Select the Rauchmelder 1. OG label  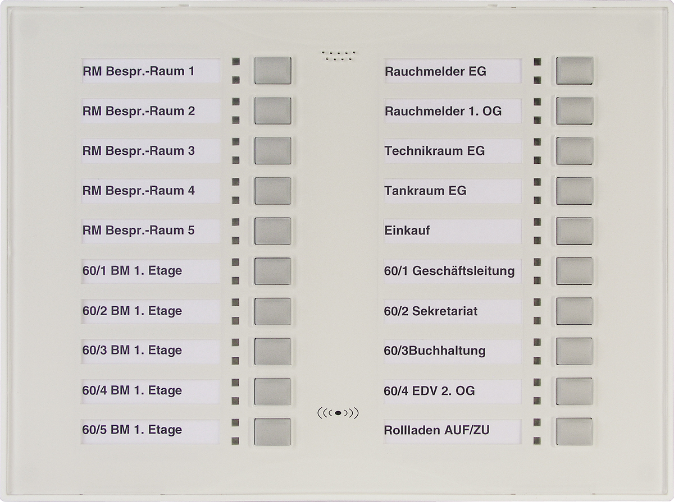pos(453,111)
